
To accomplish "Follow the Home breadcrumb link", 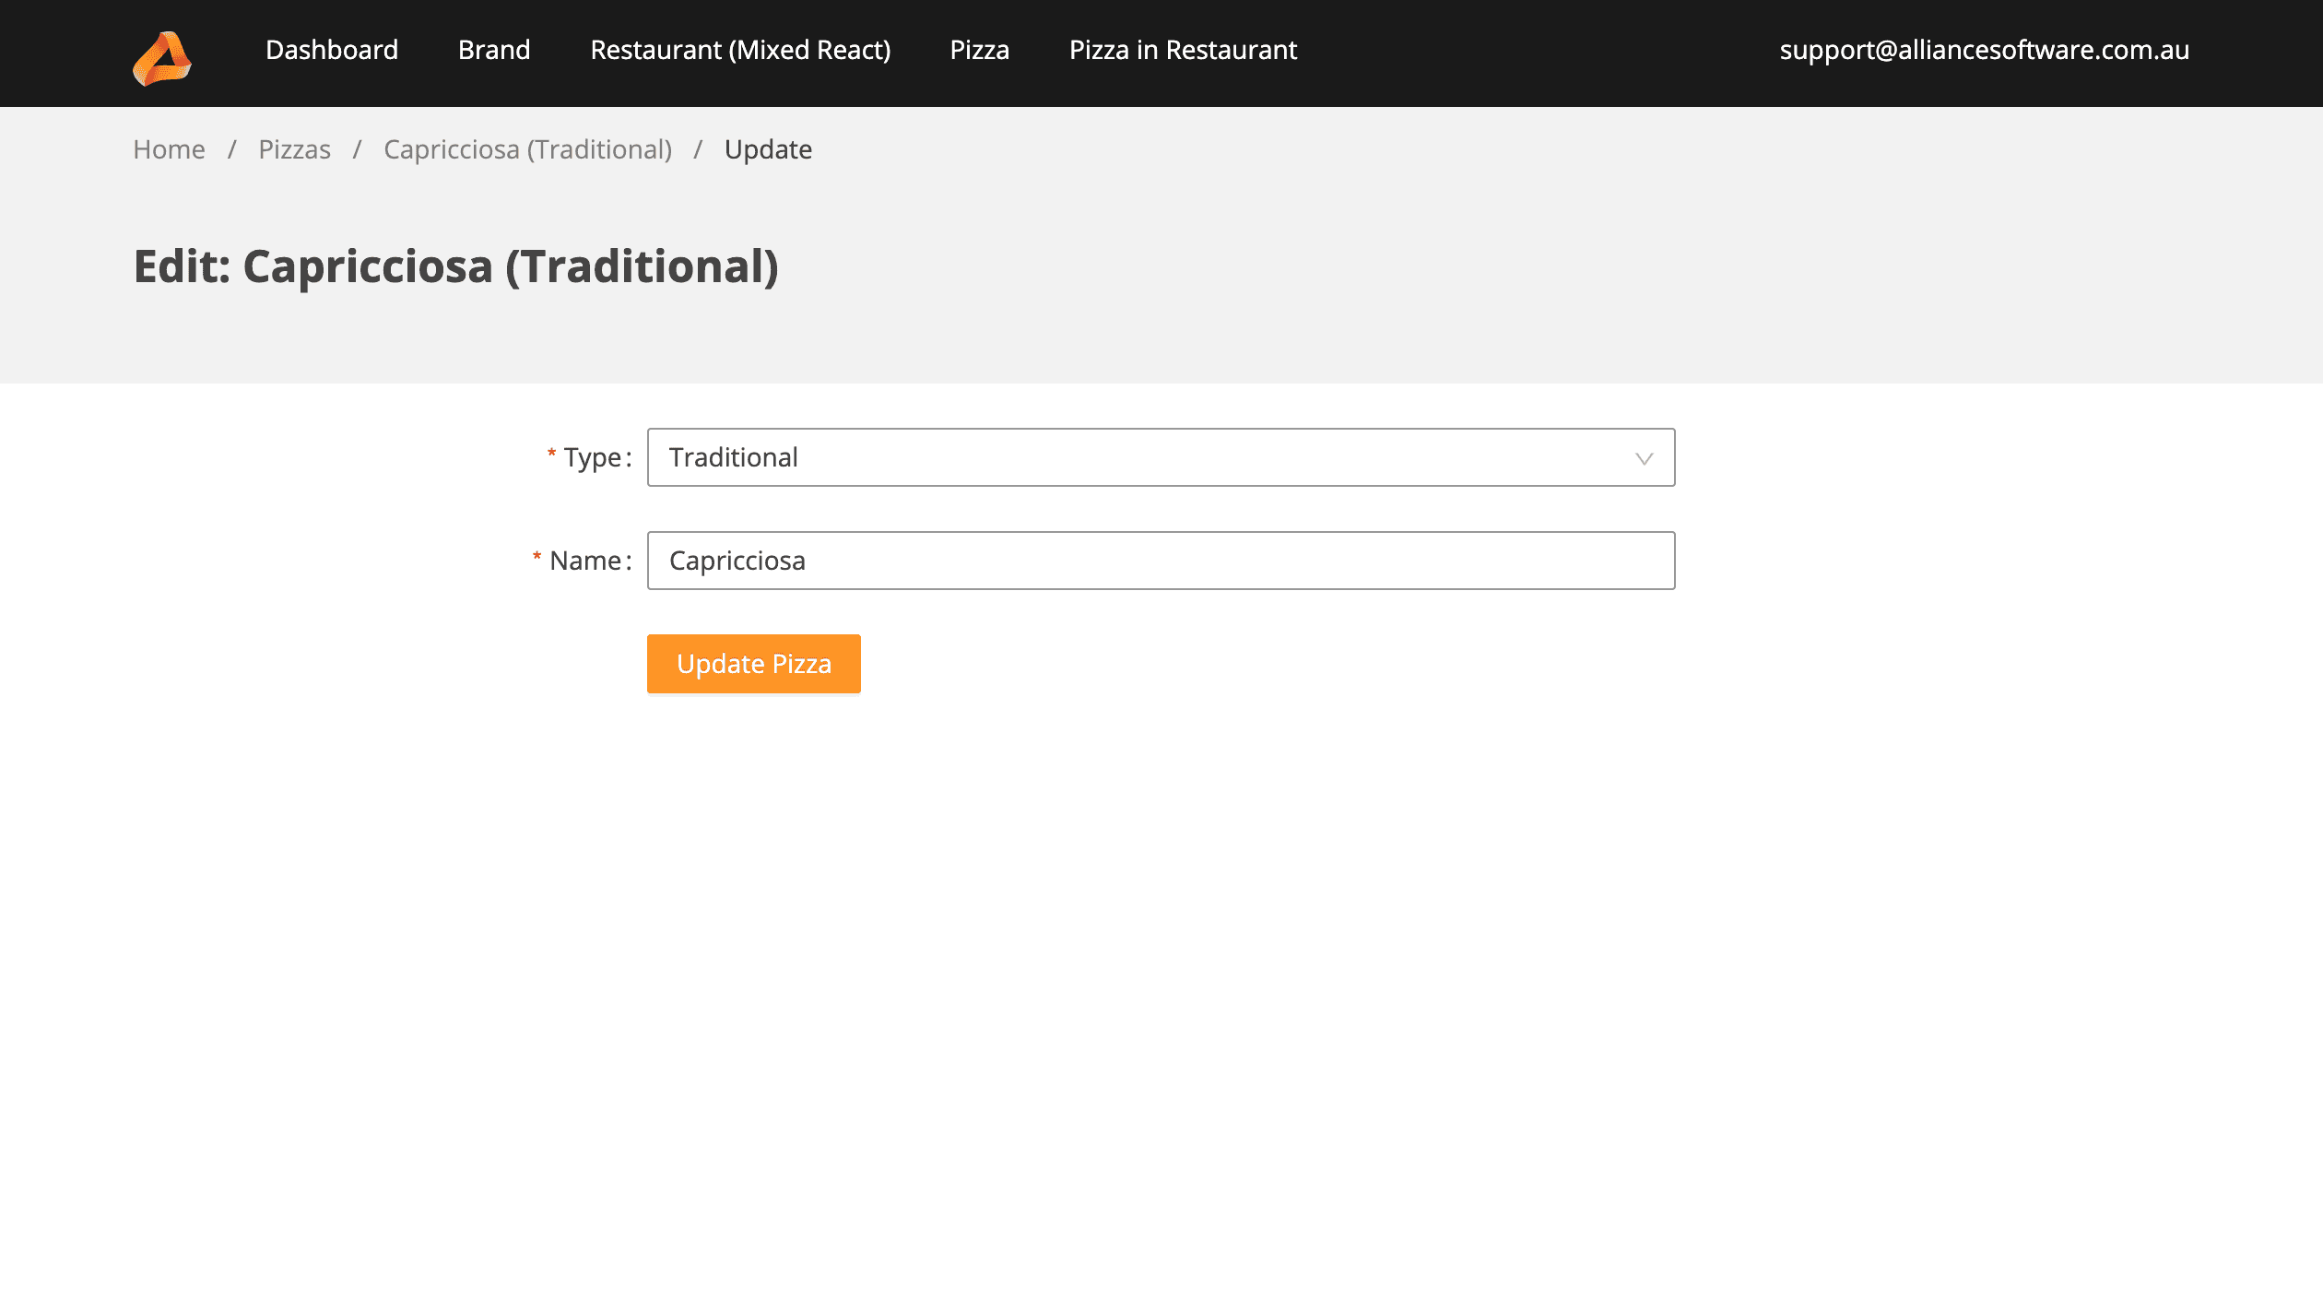I will [169, 149].
